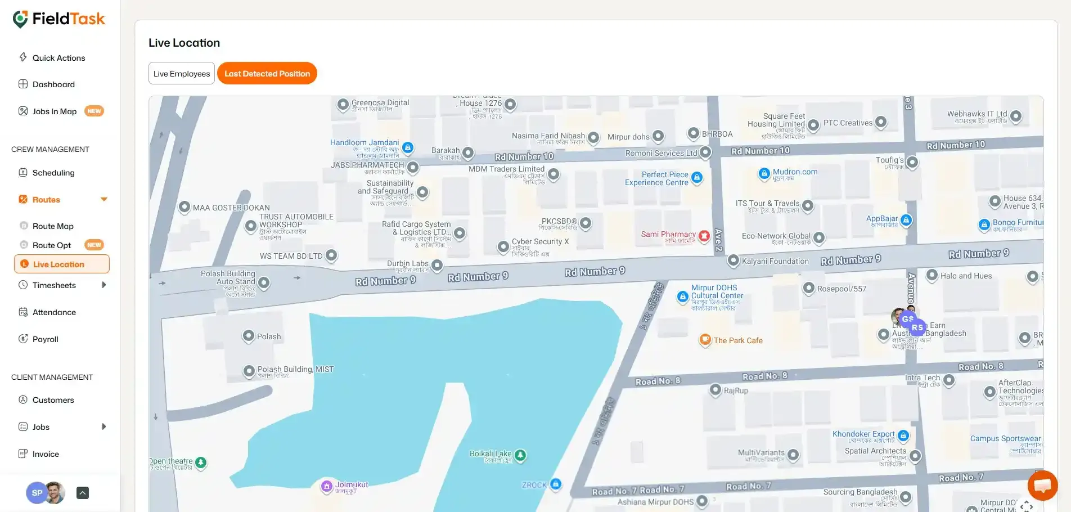Open Route Opt sub-item
This screenshot has width=1071, height=512.
[x=52, y=245]
